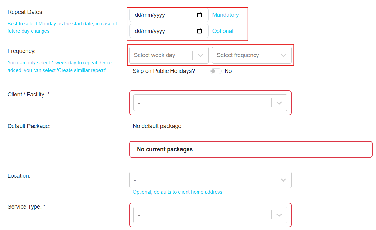Screen dimensions: 376x230
Task: Click the chevron arrow in Service Type field
Action: [x=279, y=215]
